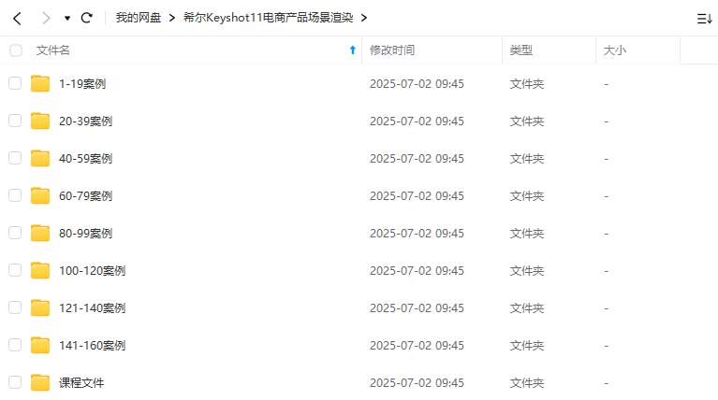The height and width of the screenshot is (400, 718).
Task: Sort by the 类型 column header
Action: 521,50
